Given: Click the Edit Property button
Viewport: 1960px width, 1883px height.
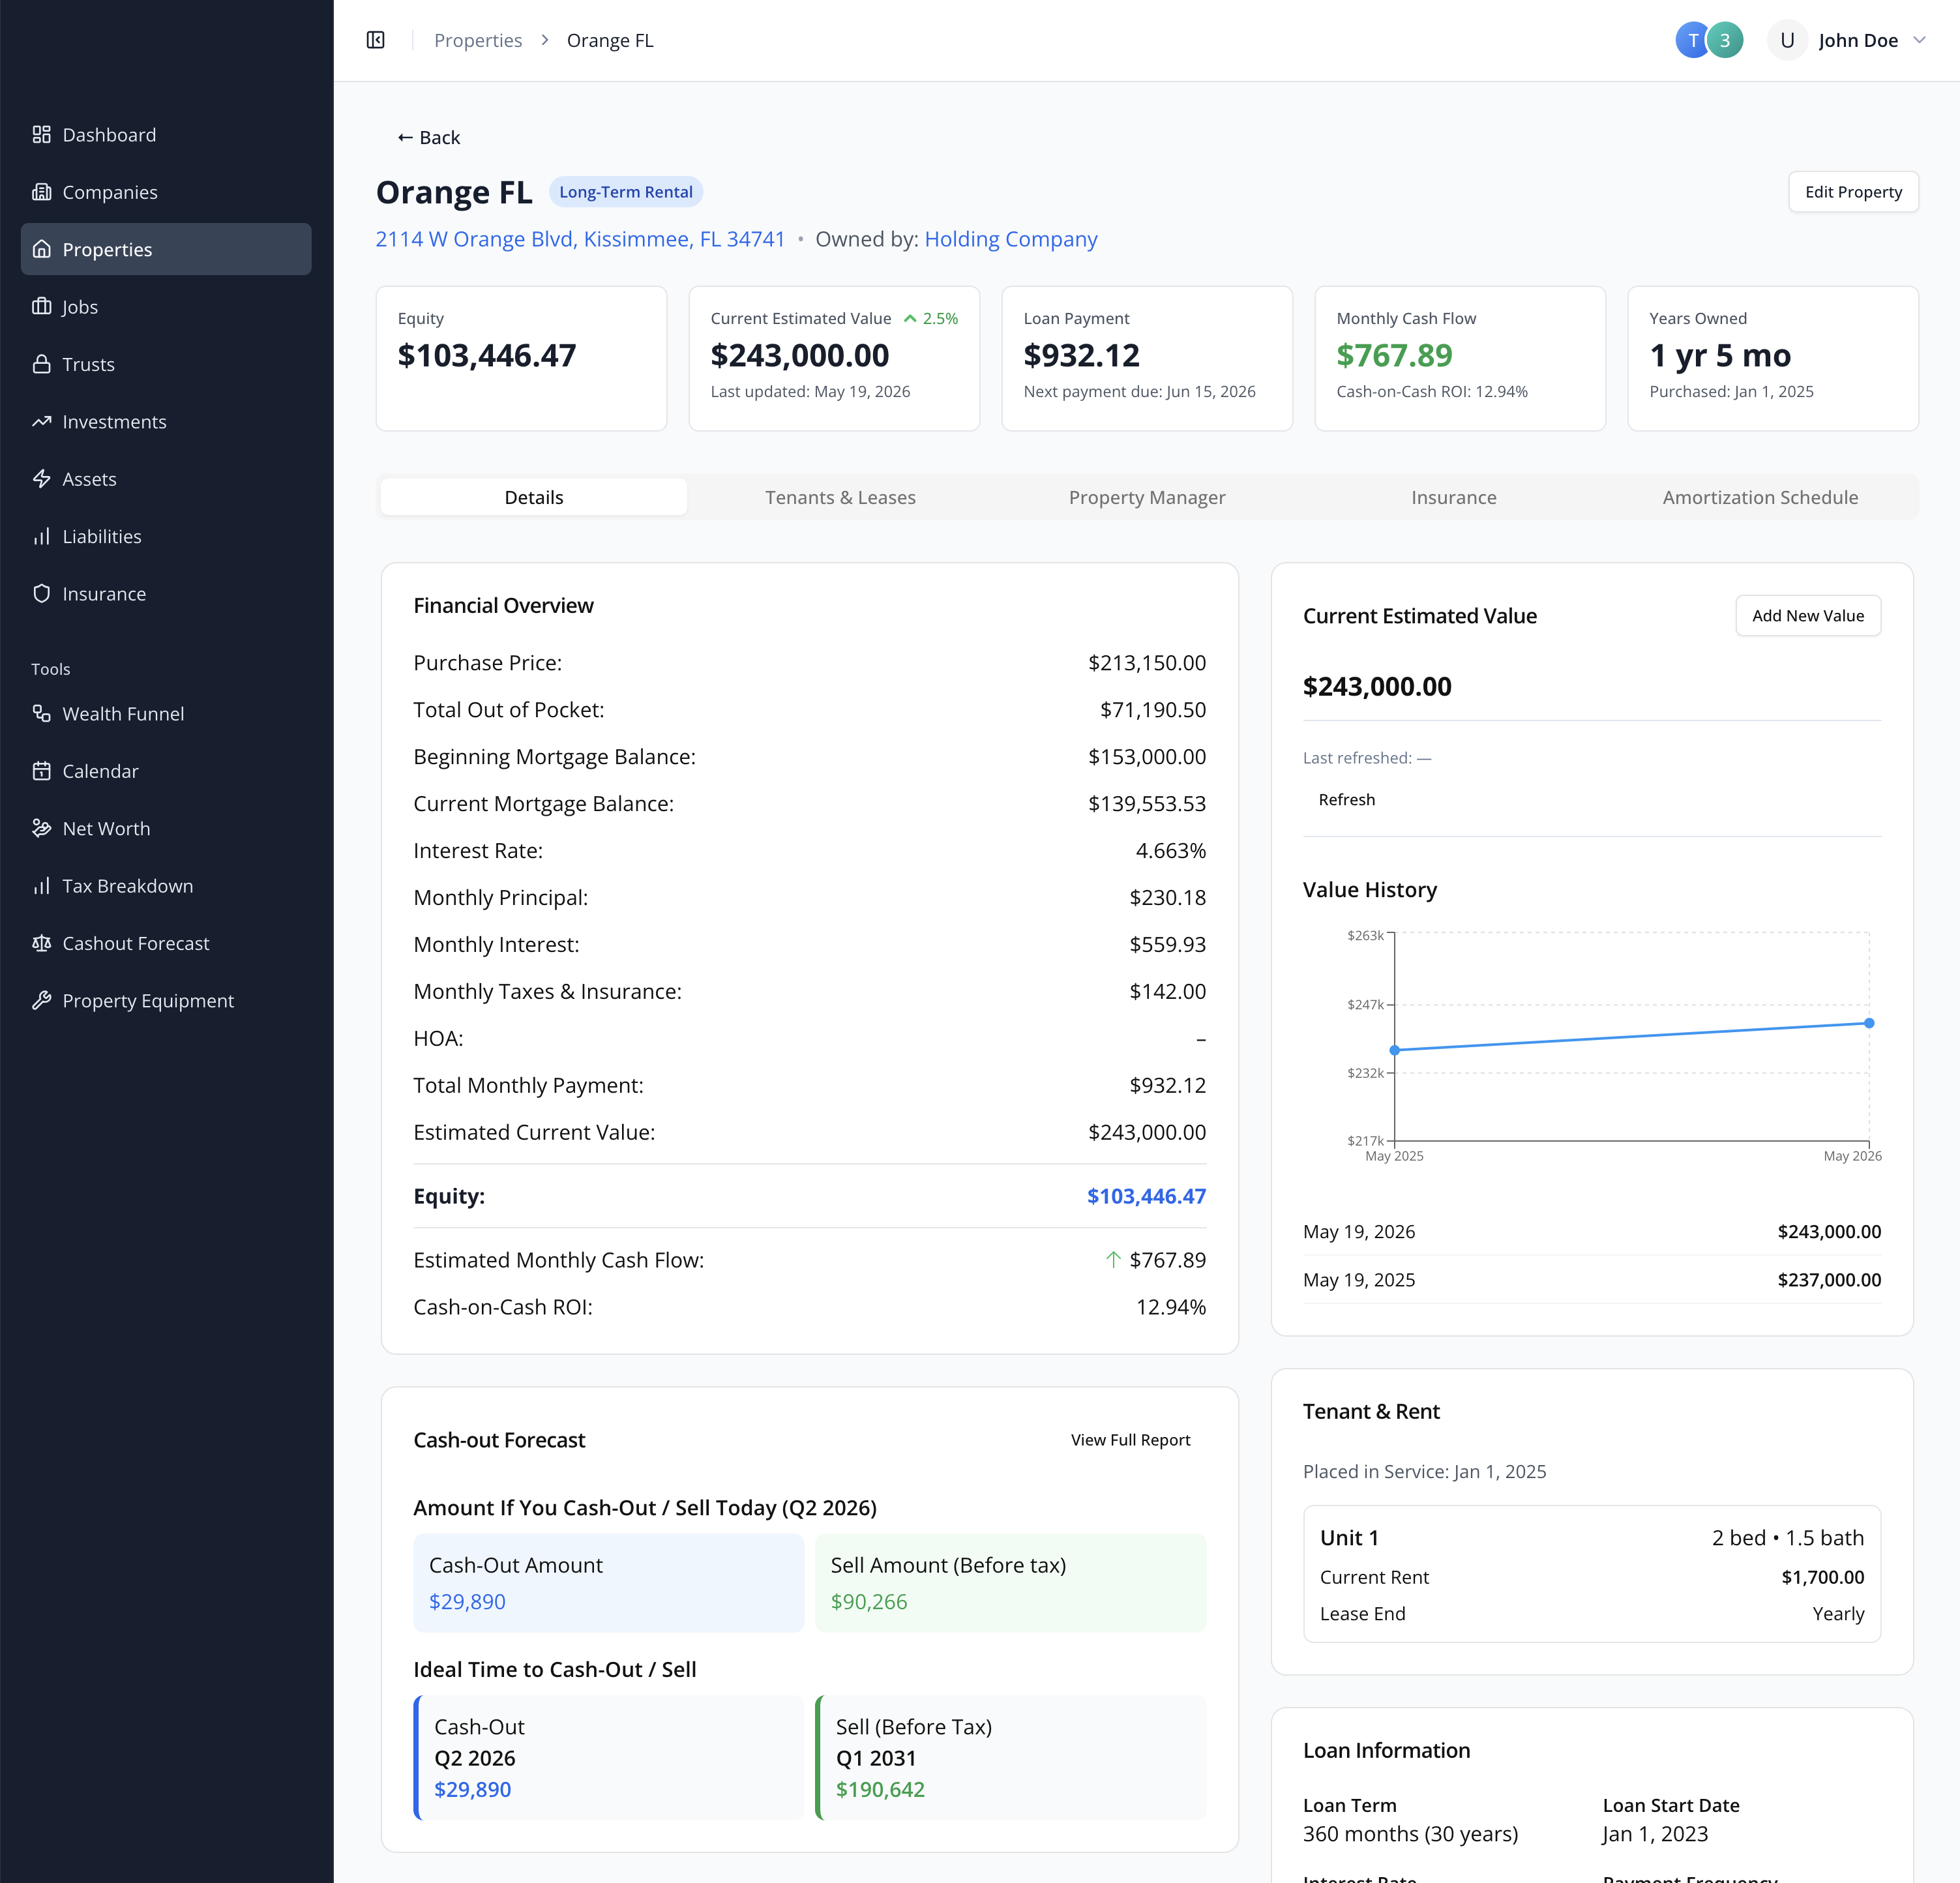Looking at the screenshot, I should [1853, 192].
